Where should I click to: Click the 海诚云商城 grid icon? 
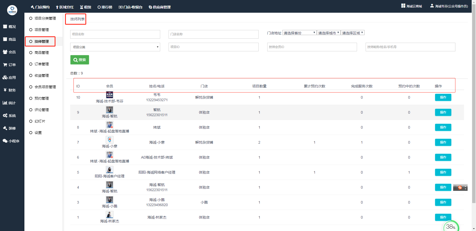(403, 6)
